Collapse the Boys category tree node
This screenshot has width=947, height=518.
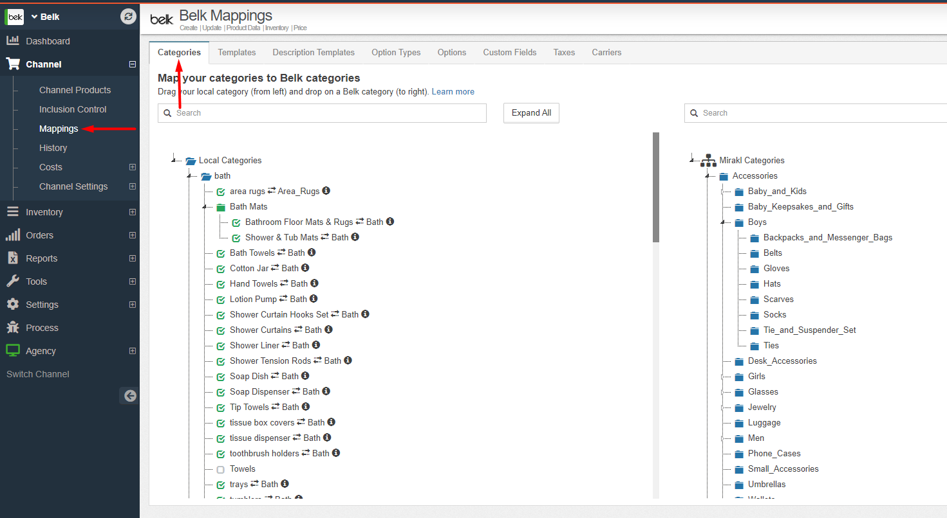pos(723,222)
